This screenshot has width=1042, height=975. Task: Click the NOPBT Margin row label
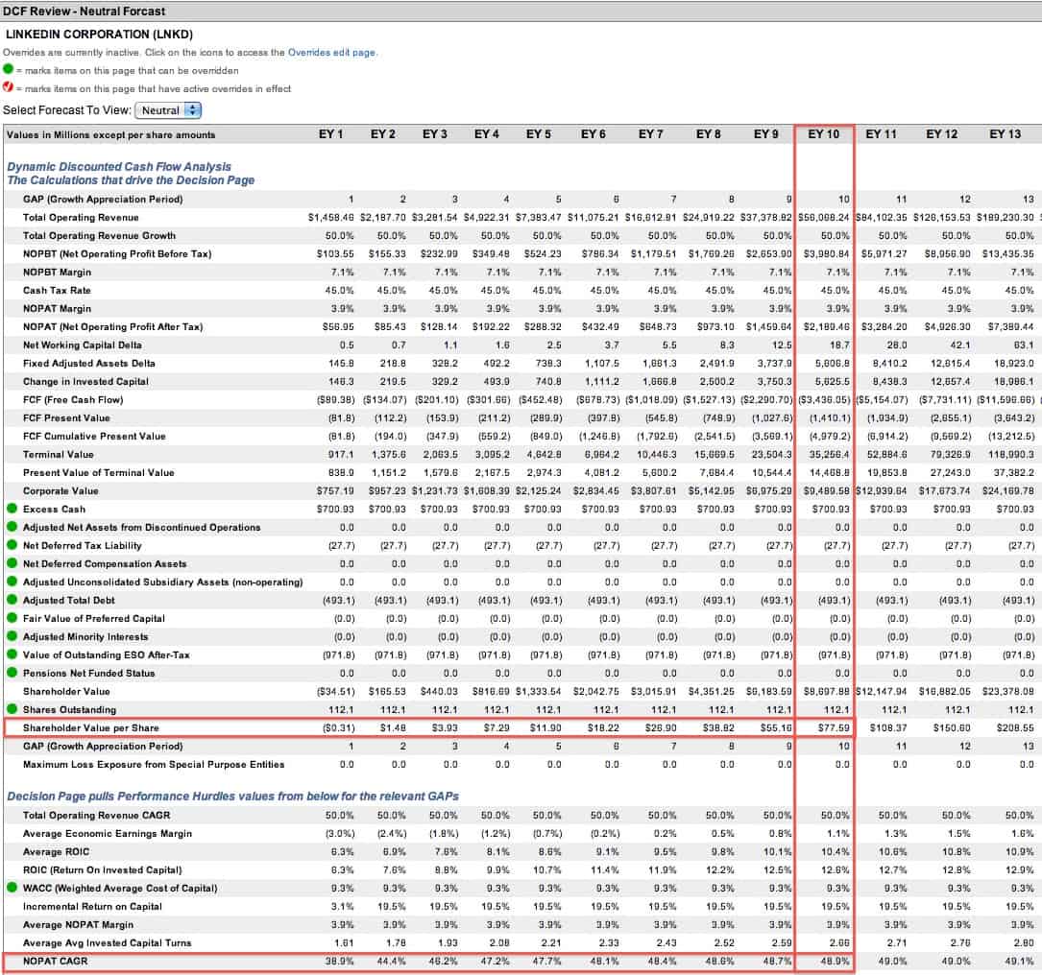coord(58,273)
